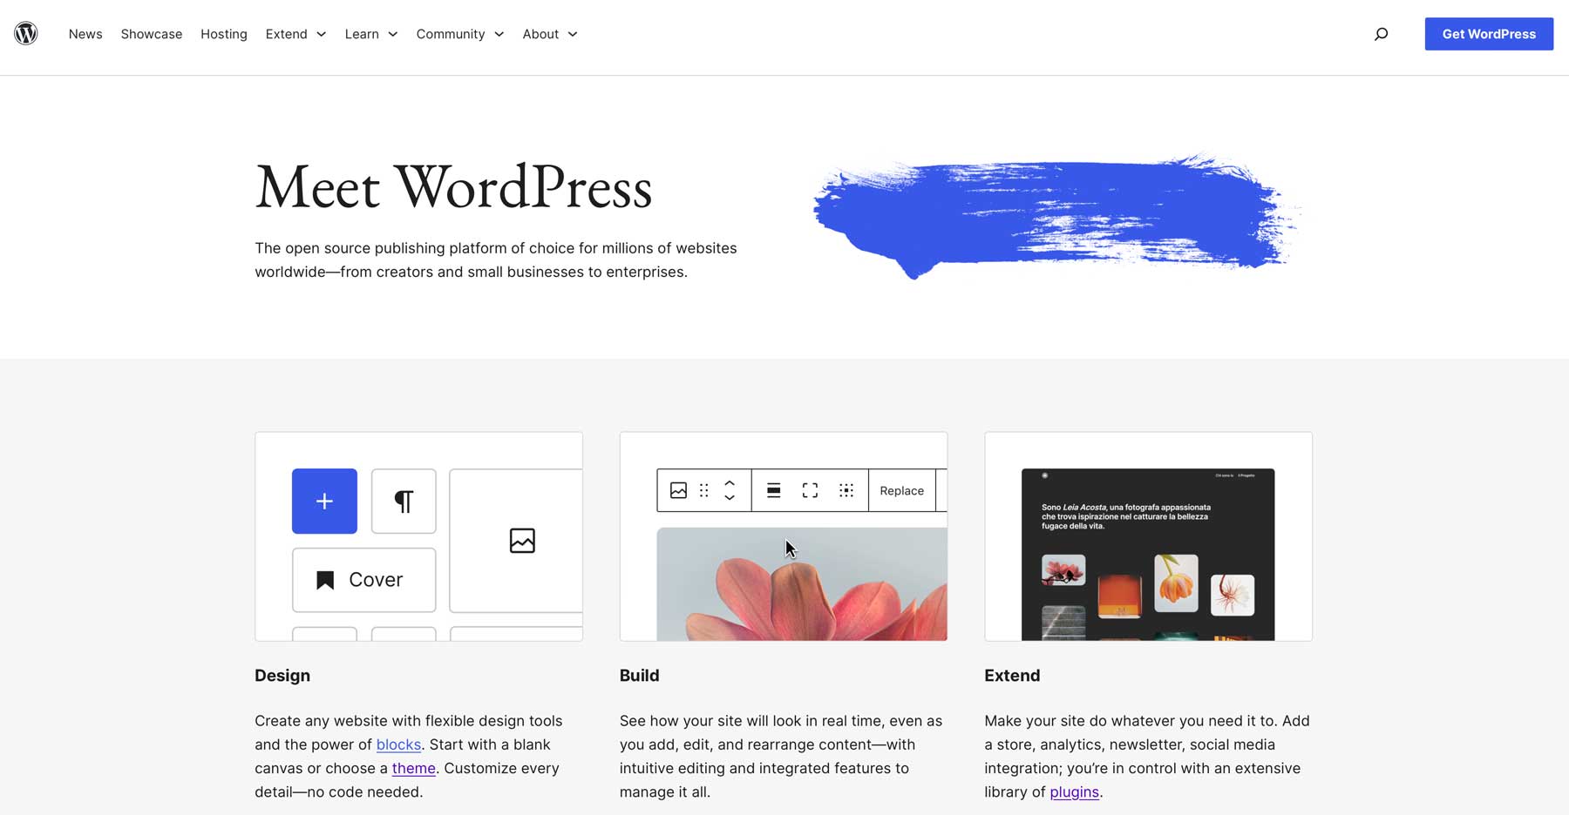The width and height of the screenshot is (1569, 815).
Task: Click the duotone filter icon in the Build toolbar
Action: tap(846, 490)
